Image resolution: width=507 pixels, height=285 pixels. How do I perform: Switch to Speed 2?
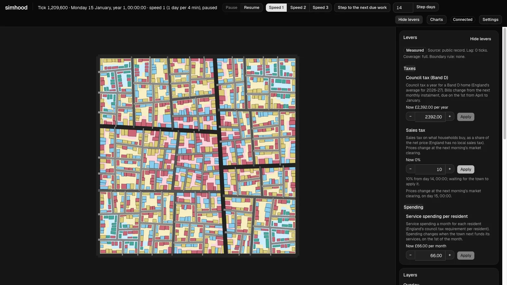pyautogui.click(x=298, y=8)
